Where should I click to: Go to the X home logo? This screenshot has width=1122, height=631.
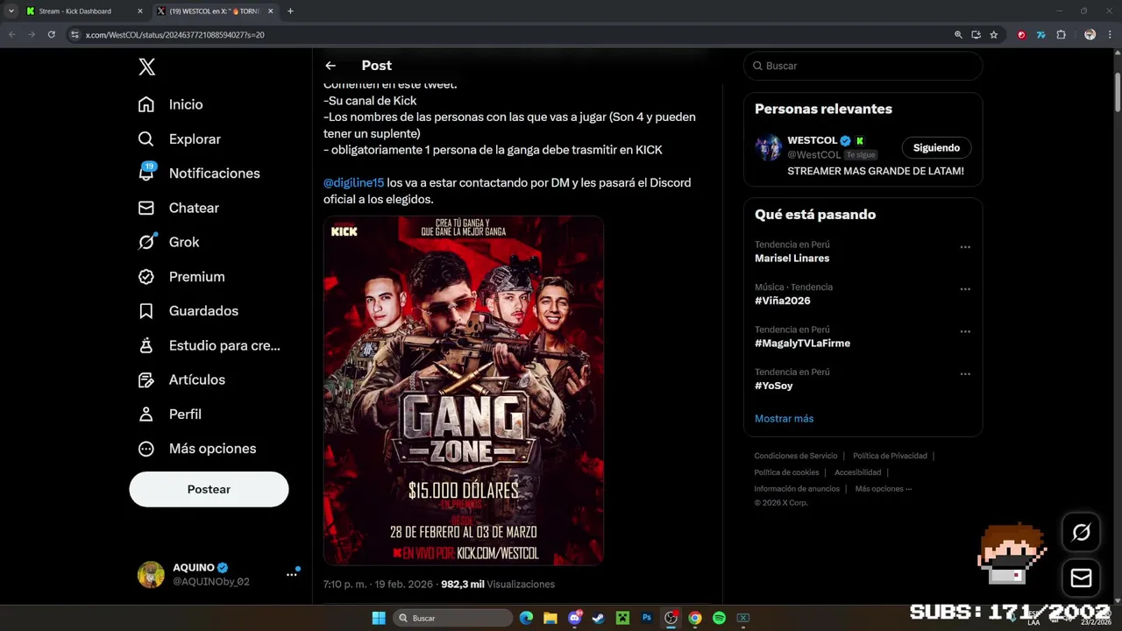click(147, 67)
